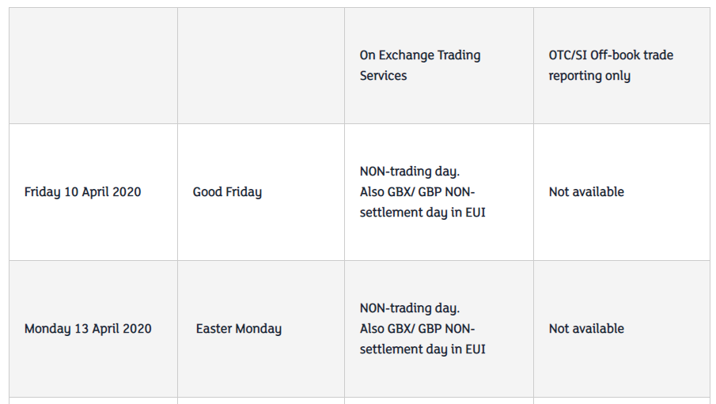Select 'Also GBX/ GBP NON-' in Easter Monday row
This screenshot has height=404, width=716.
[418, 329]
